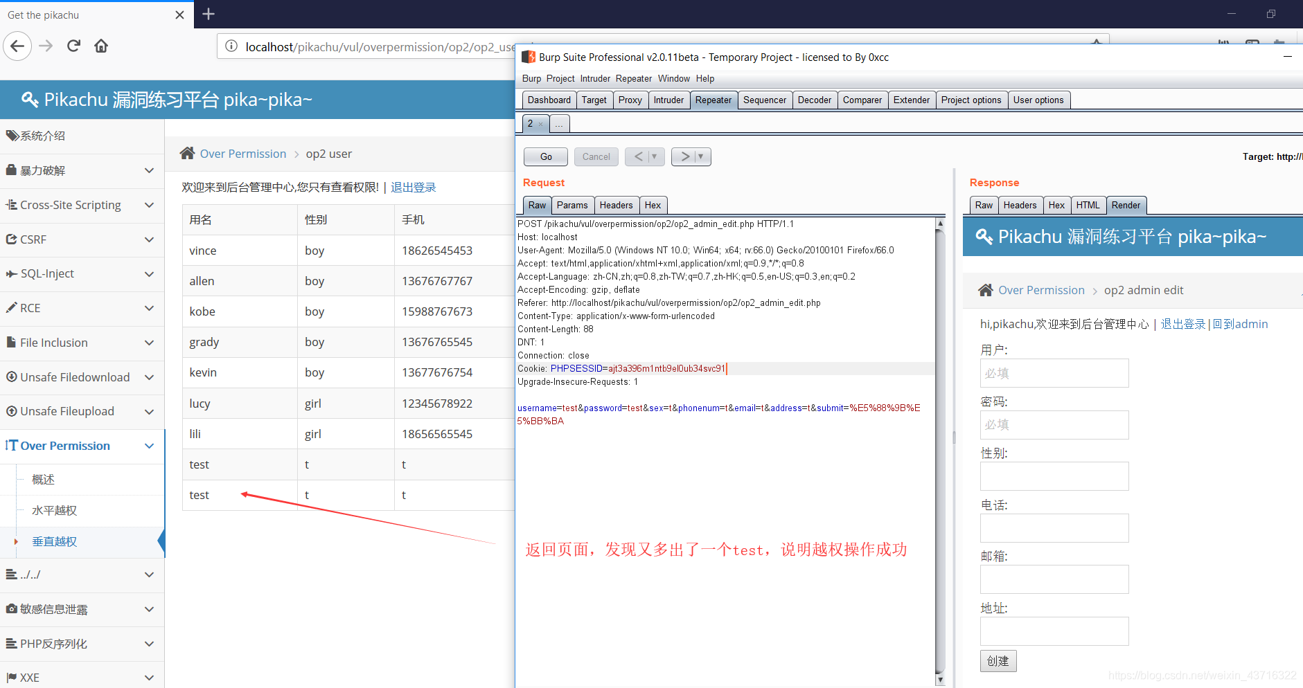Send the request with Go button

(546, 156)
